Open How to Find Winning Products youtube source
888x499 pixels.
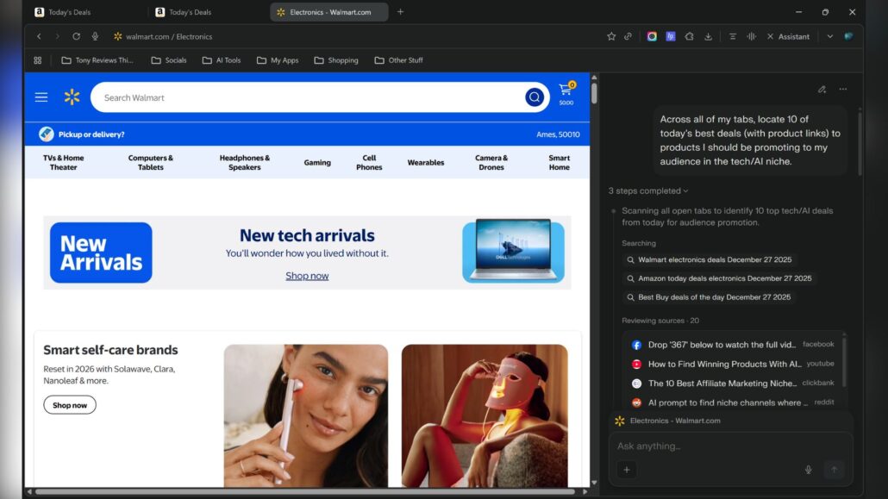[x=732, y=364]
